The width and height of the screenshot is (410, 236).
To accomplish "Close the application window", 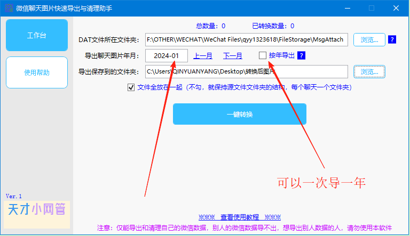I will pyautogui.click(x=396, y=8).
